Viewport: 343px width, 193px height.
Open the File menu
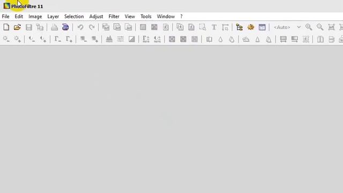[6, 17]
